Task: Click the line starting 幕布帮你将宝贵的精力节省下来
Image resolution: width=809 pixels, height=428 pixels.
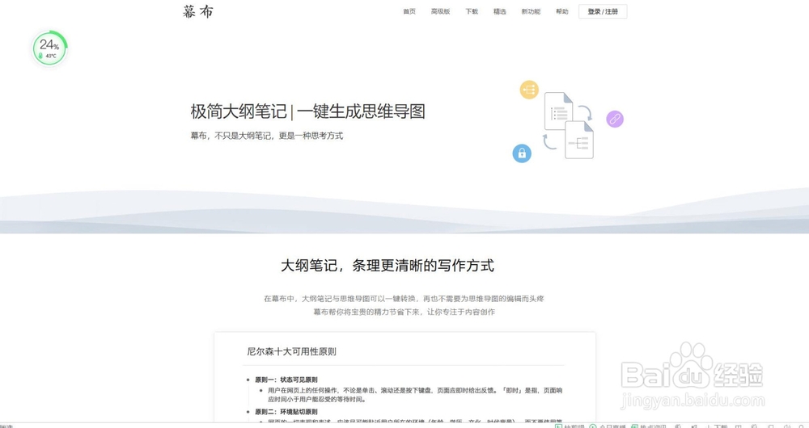Action: [x=404, y=312]
